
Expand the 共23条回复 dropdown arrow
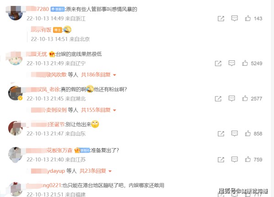point(110,171)
